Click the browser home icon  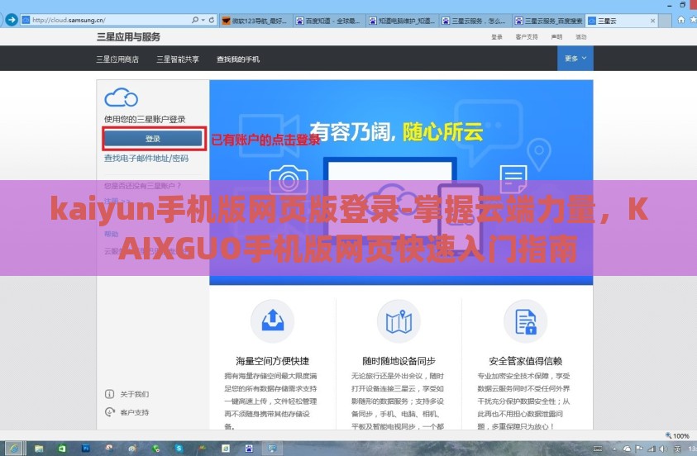(681, 20)
